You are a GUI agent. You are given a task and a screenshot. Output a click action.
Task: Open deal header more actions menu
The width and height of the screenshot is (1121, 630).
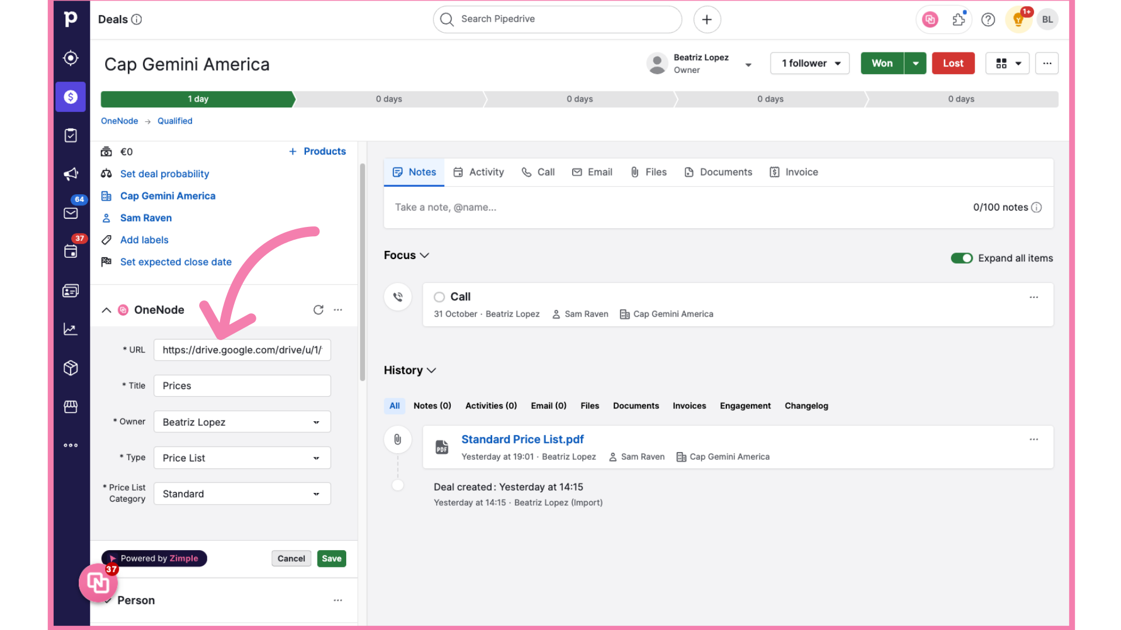(x=1047, y=63)
